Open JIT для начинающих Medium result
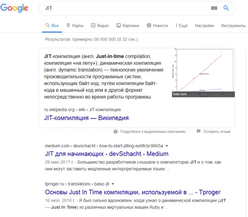Image resolution: width=248 pixels, height=217 pixels. [107, 154]
